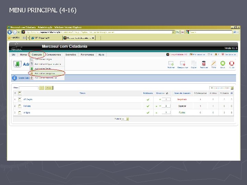
Task: Move Artigos row up with green arrow
Action: [x=156, y=113]
